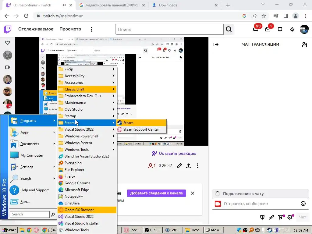This screenshot has width=312, height=234.
Task: Focus the Start menu Search box
Action: 30,214
